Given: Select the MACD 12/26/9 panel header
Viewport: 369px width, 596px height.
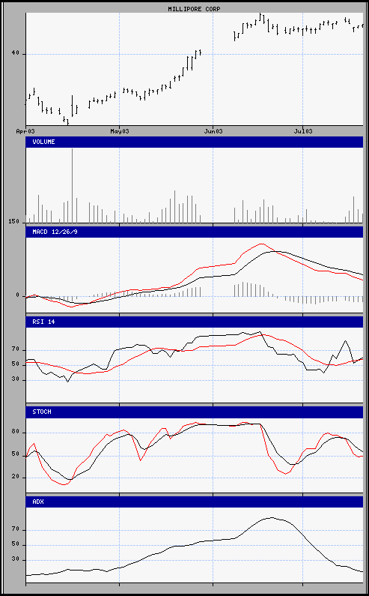Looking at the screenshot, I should click(x=195, y=232).
